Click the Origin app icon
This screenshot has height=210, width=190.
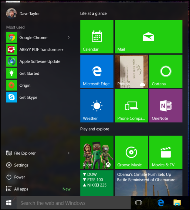(x=12, y=85)
